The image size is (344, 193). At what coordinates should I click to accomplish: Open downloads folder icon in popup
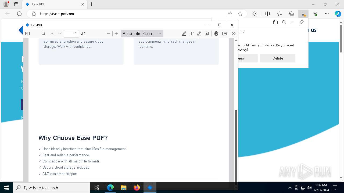pyautogui.click(x=275, y=22)
